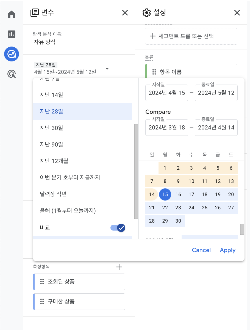This screenshot has width=250, height=330.
Task: Cancel the date range picker
Action: 201,250
